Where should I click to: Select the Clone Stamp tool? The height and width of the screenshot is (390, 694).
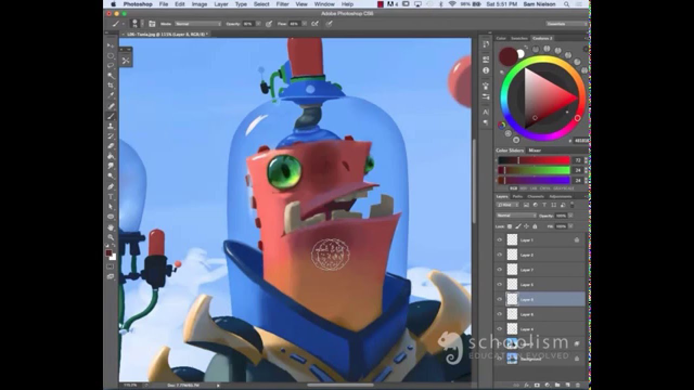click(x=111, y=126)
